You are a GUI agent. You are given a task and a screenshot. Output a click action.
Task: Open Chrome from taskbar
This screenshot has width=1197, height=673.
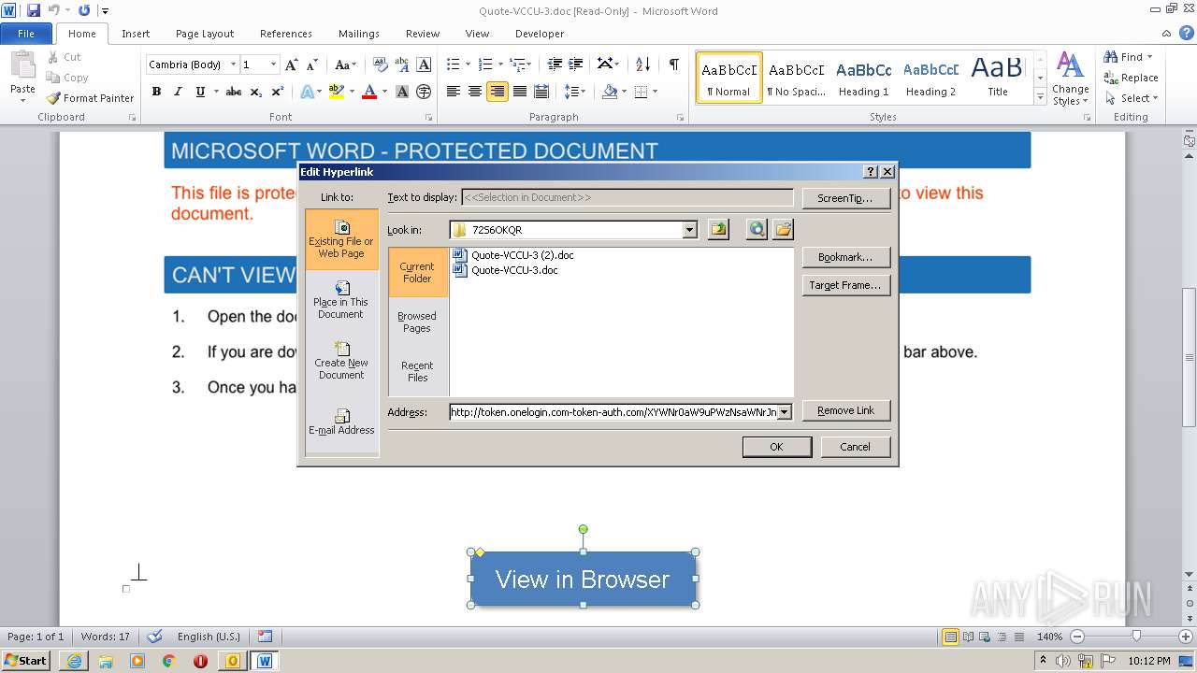[169, 661]
